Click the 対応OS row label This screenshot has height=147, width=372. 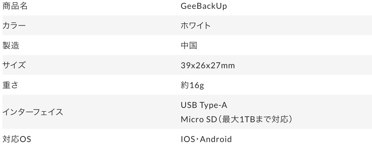point(17,139)
